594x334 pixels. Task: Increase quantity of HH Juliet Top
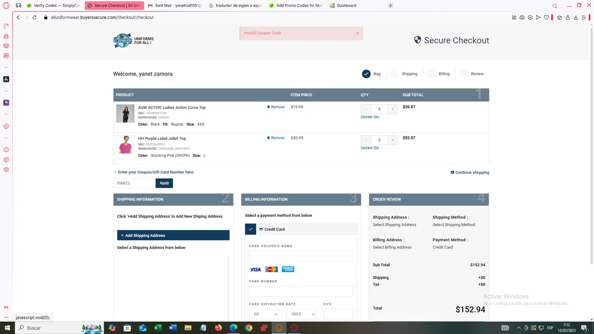pyautogui.click(x=392, y=140)
